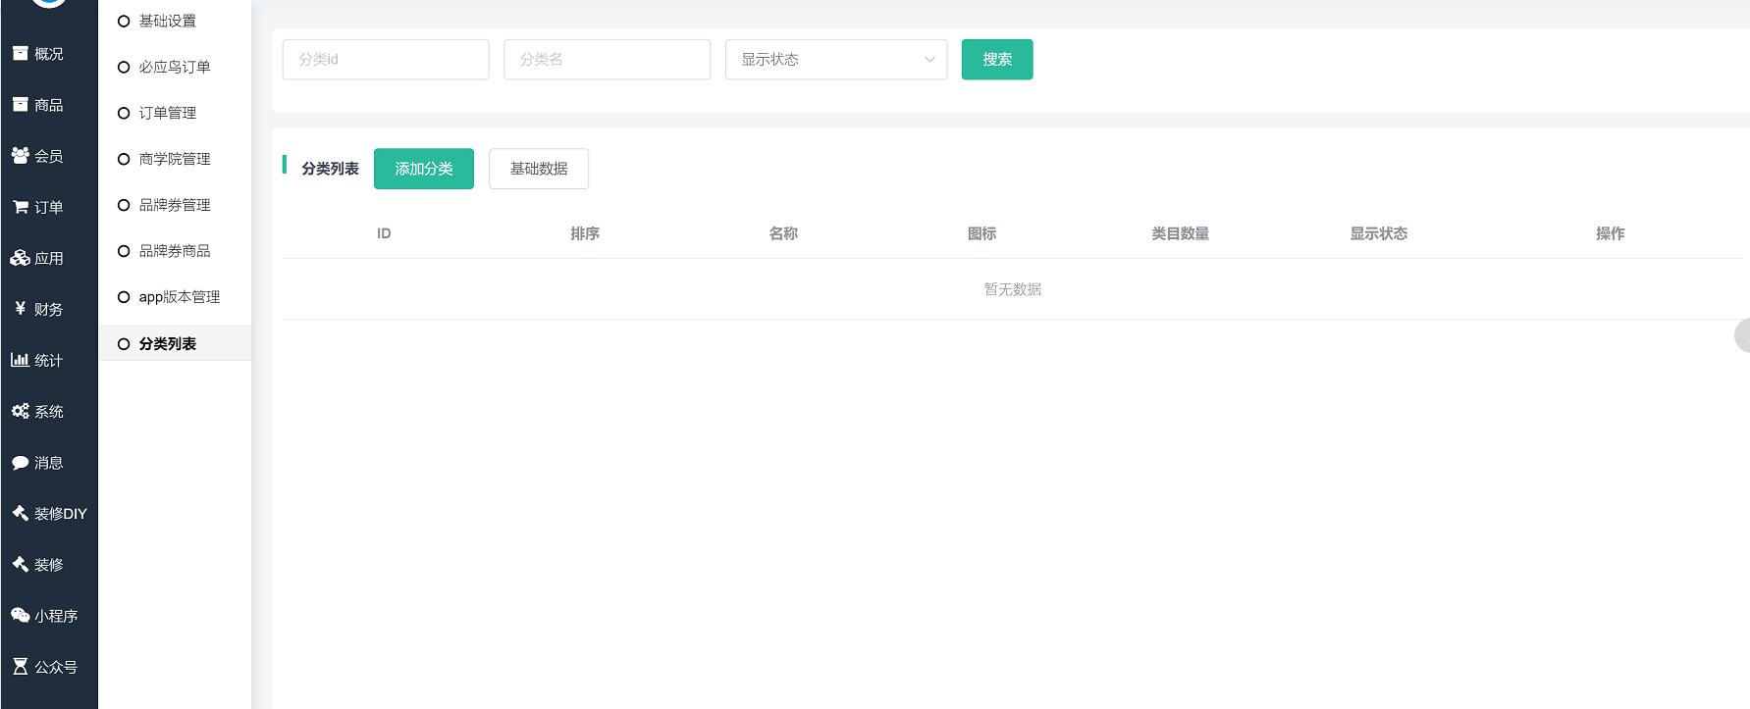Click the yen icon for 财务
The image size is (1750, 709).
click(x=20, y=309)
